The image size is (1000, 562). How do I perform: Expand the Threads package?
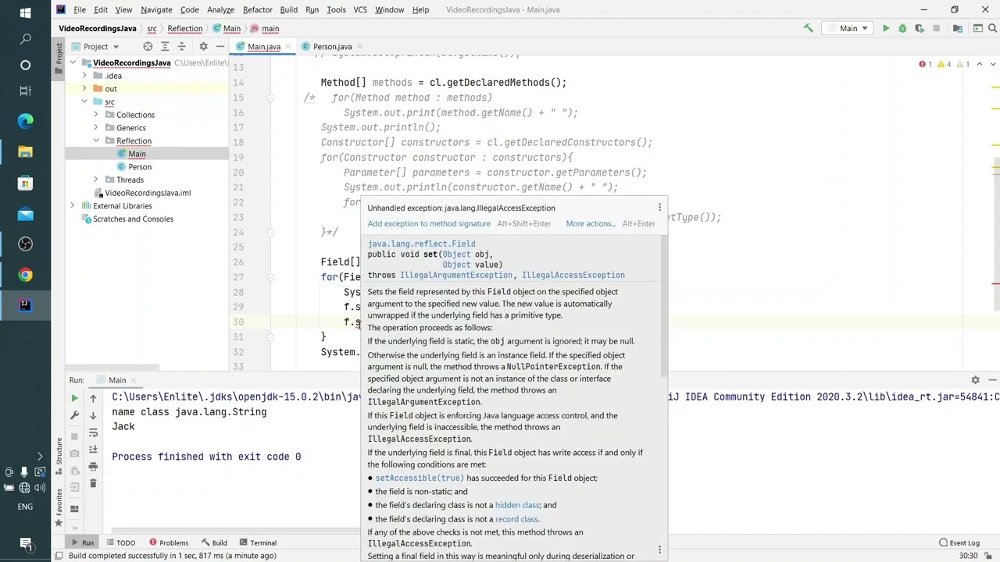tap(96, 180)
